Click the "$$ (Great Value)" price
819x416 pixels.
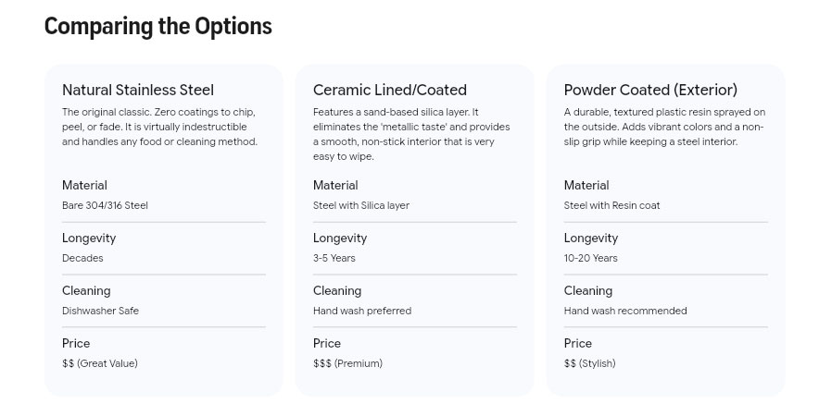click(x=100, y=363)
